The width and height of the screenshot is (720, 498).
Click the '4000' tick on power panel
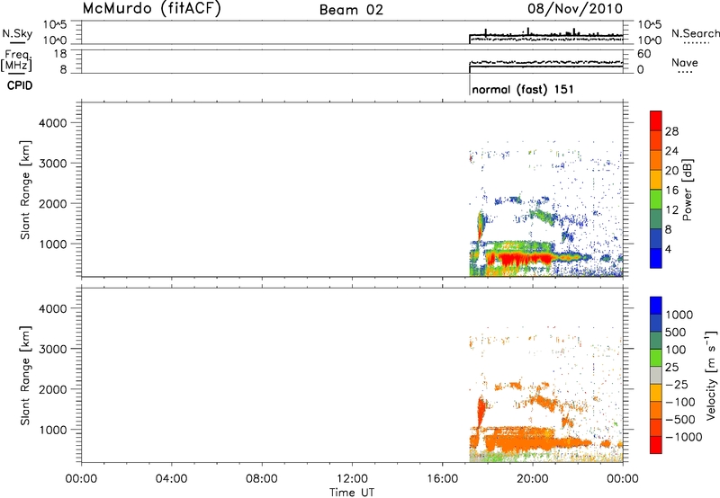[53, 123]
